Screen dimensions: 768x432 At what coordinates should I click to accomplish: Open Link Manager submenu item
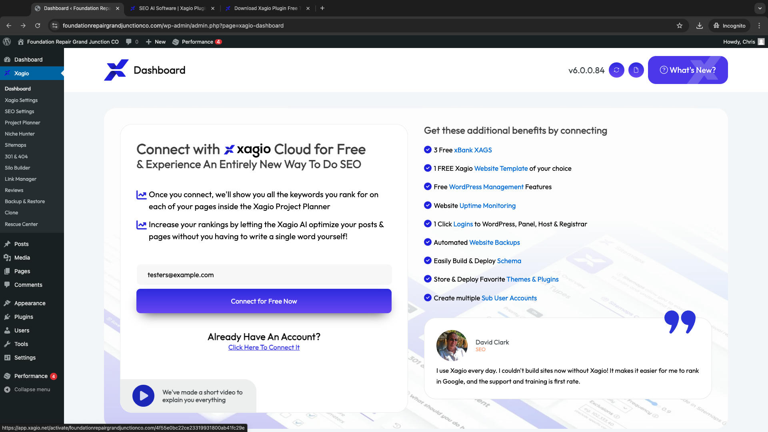coord(20,179)
